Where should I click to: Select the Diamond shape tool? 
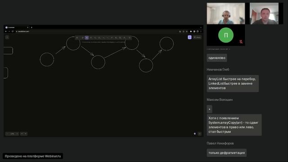pos(95,38)
